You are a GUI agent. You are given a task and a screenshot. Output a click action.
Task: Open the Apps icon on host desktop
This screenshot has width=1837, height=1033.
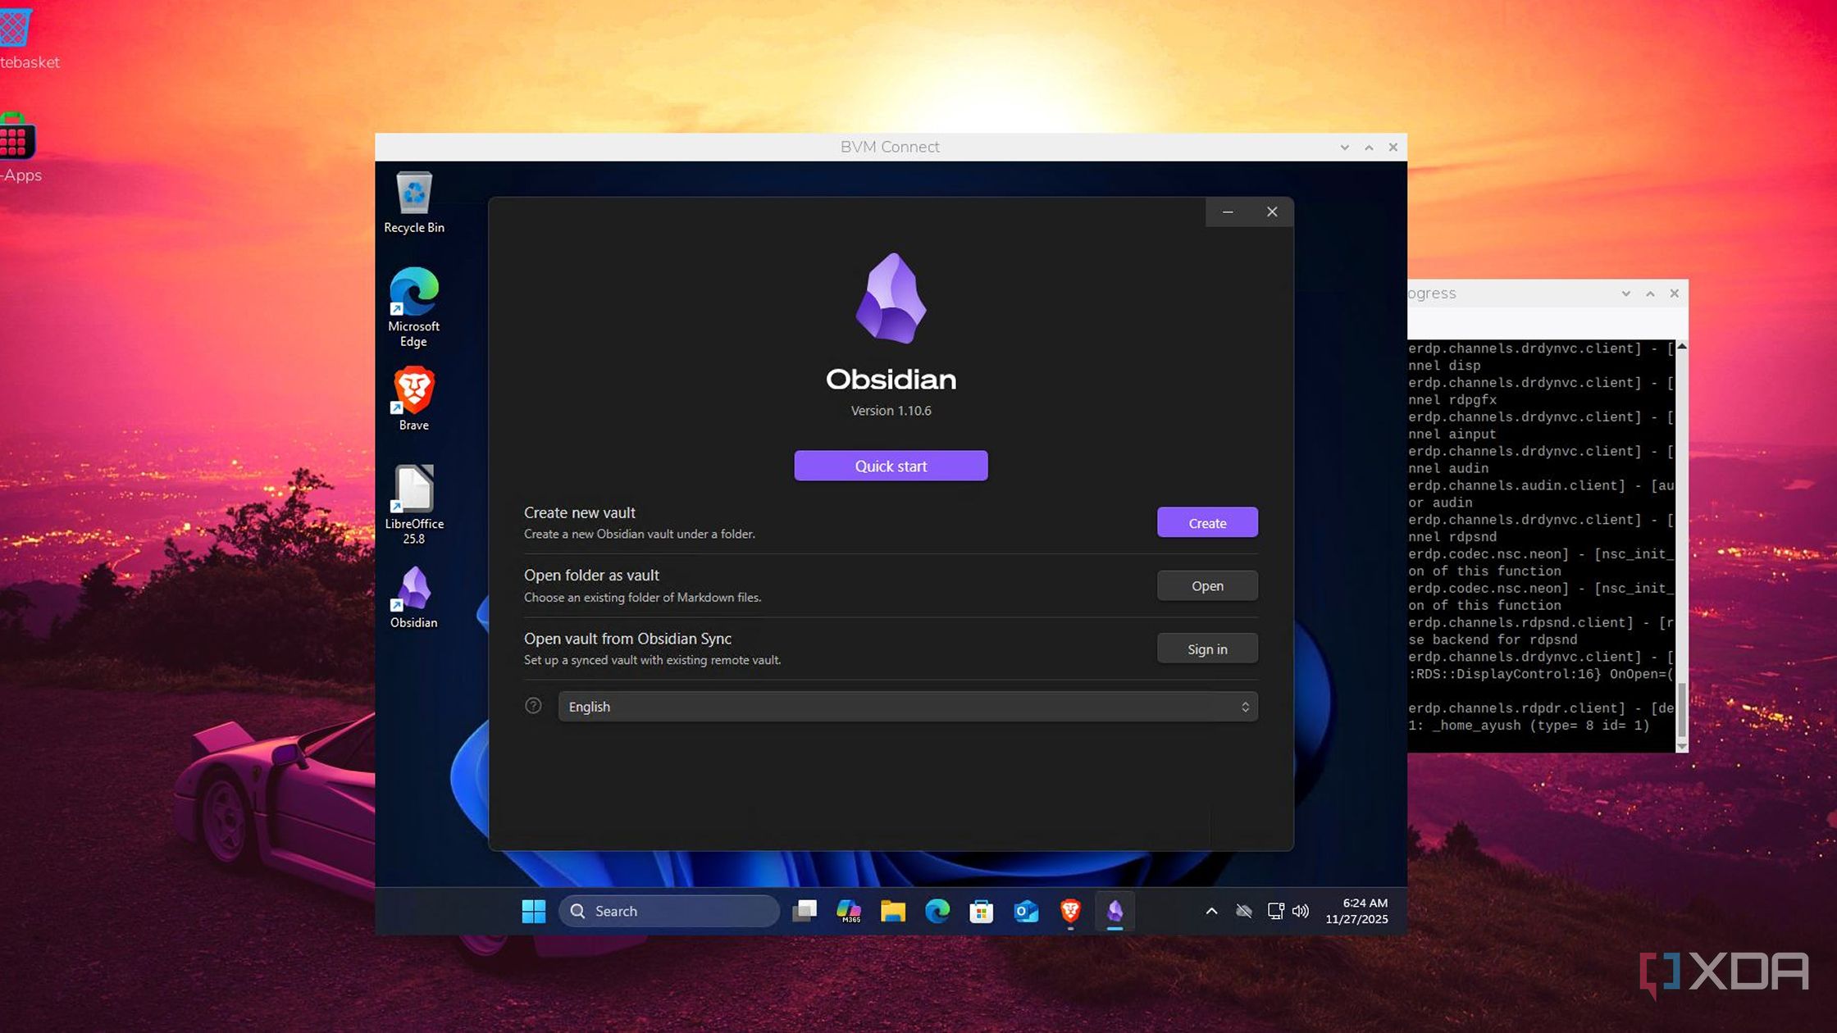[x=18, y=148]
